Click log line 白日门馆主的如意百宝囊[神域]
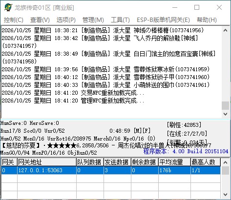The image size is (231, 200). pos(108,58)
